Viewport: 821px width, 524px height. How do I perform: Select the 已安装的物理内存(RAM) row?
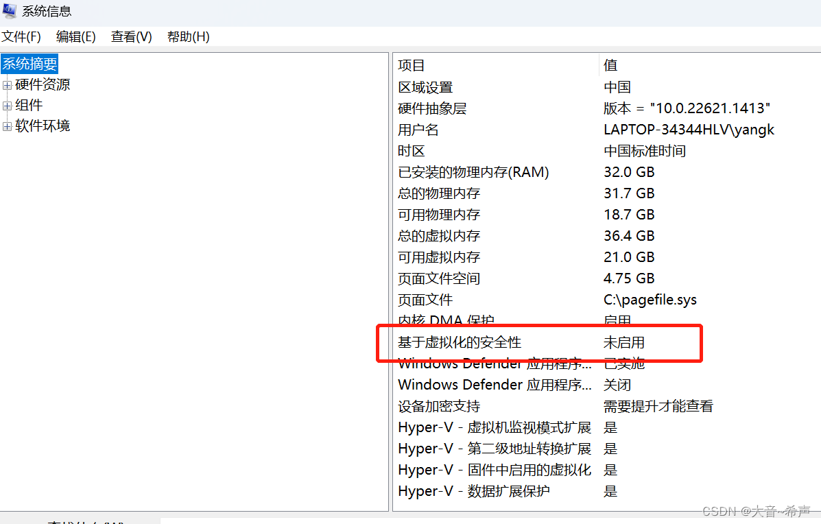click(x=608, y=171)
